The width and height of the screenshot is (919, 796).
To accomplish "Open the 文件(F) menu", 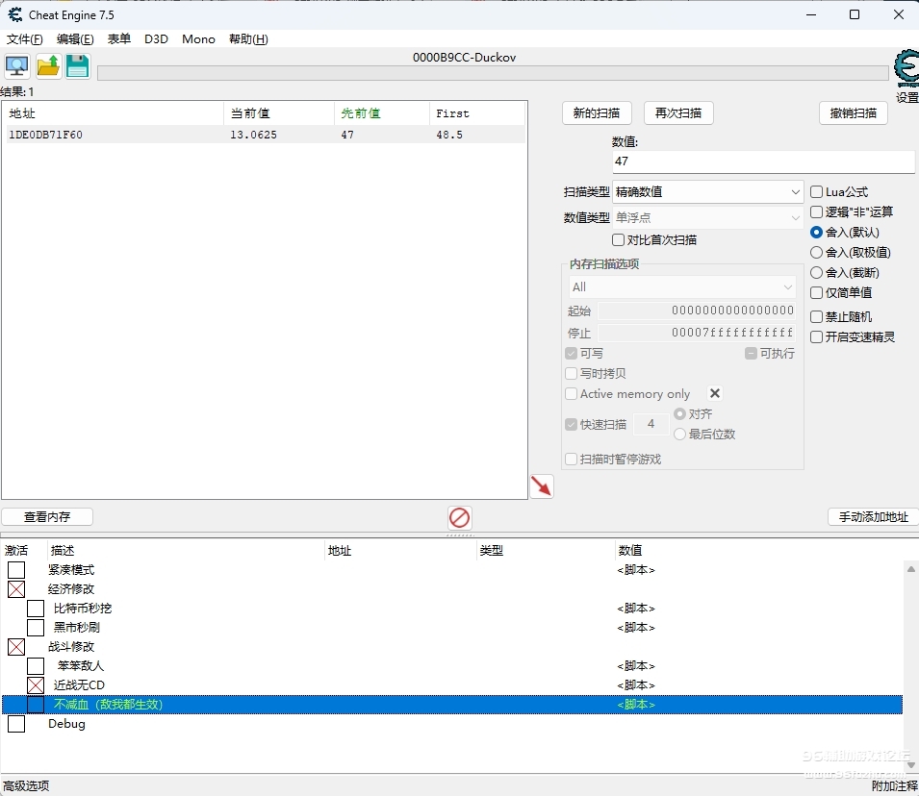I will [x=25, y=39].
